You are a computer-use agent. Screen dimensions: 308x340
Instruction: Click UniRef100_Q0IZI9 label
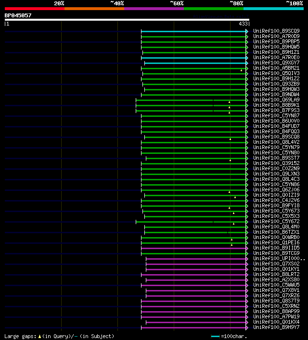(276, 195)
